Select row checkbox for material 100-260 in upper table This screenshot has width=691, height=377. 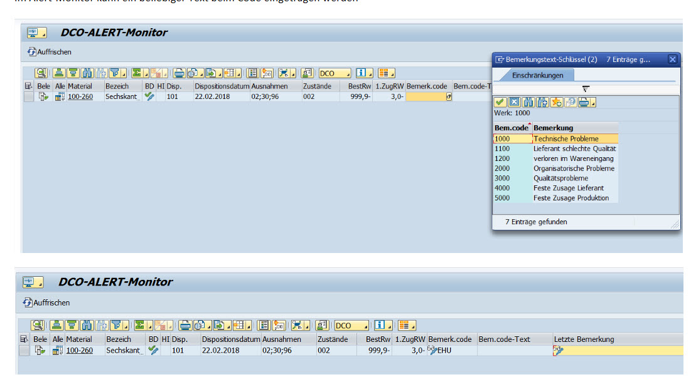28,97
